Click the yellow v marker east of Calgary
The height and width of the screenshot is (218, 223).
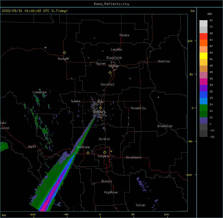(x=111, y=151)
